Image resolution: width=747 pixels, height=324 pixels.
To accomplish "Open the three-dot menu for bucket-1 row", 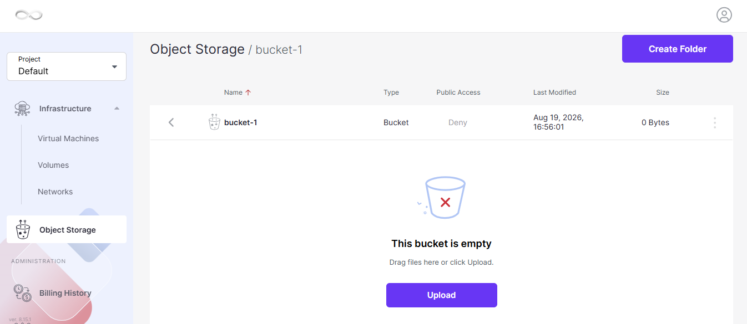I will [715, 122].
